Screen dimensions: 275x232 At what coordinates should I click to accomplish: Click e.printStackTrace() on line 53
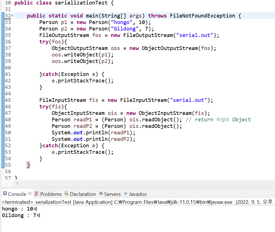(x=83, y=152)
